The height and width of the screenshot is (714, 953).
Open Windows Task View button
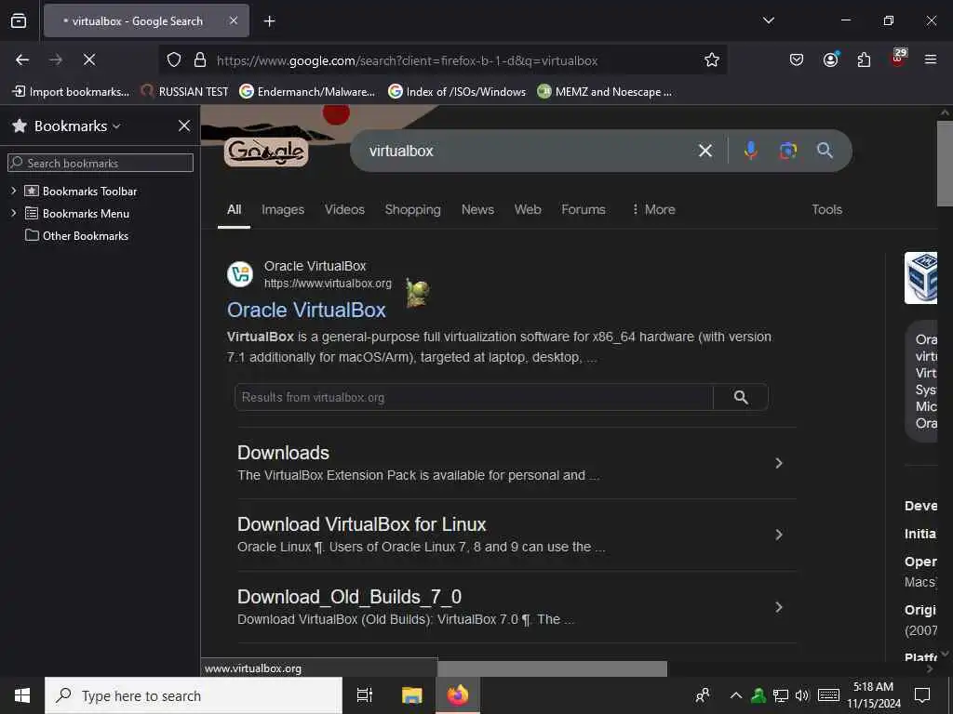[365, 695]
